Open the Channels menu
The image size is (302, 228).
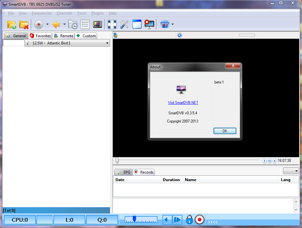pos(64,13)
